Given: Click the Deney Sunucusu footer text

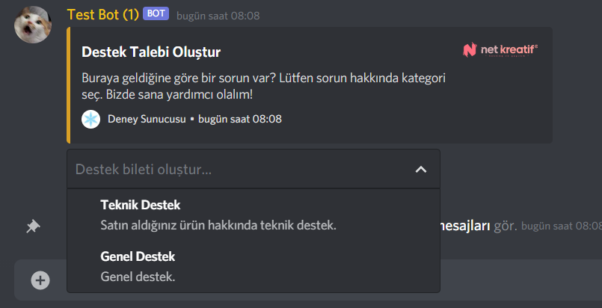Looking at the screenshot, I should coord(147,119).
